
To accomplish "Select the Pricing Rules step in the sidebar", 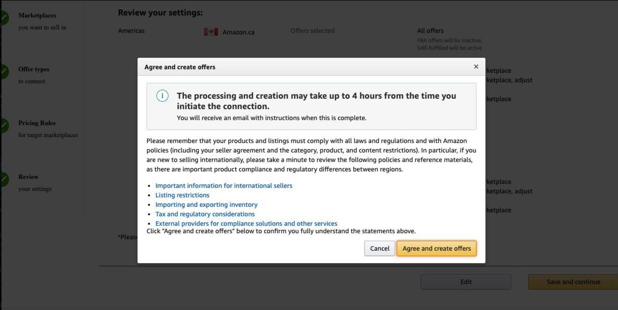I will 37,123.
